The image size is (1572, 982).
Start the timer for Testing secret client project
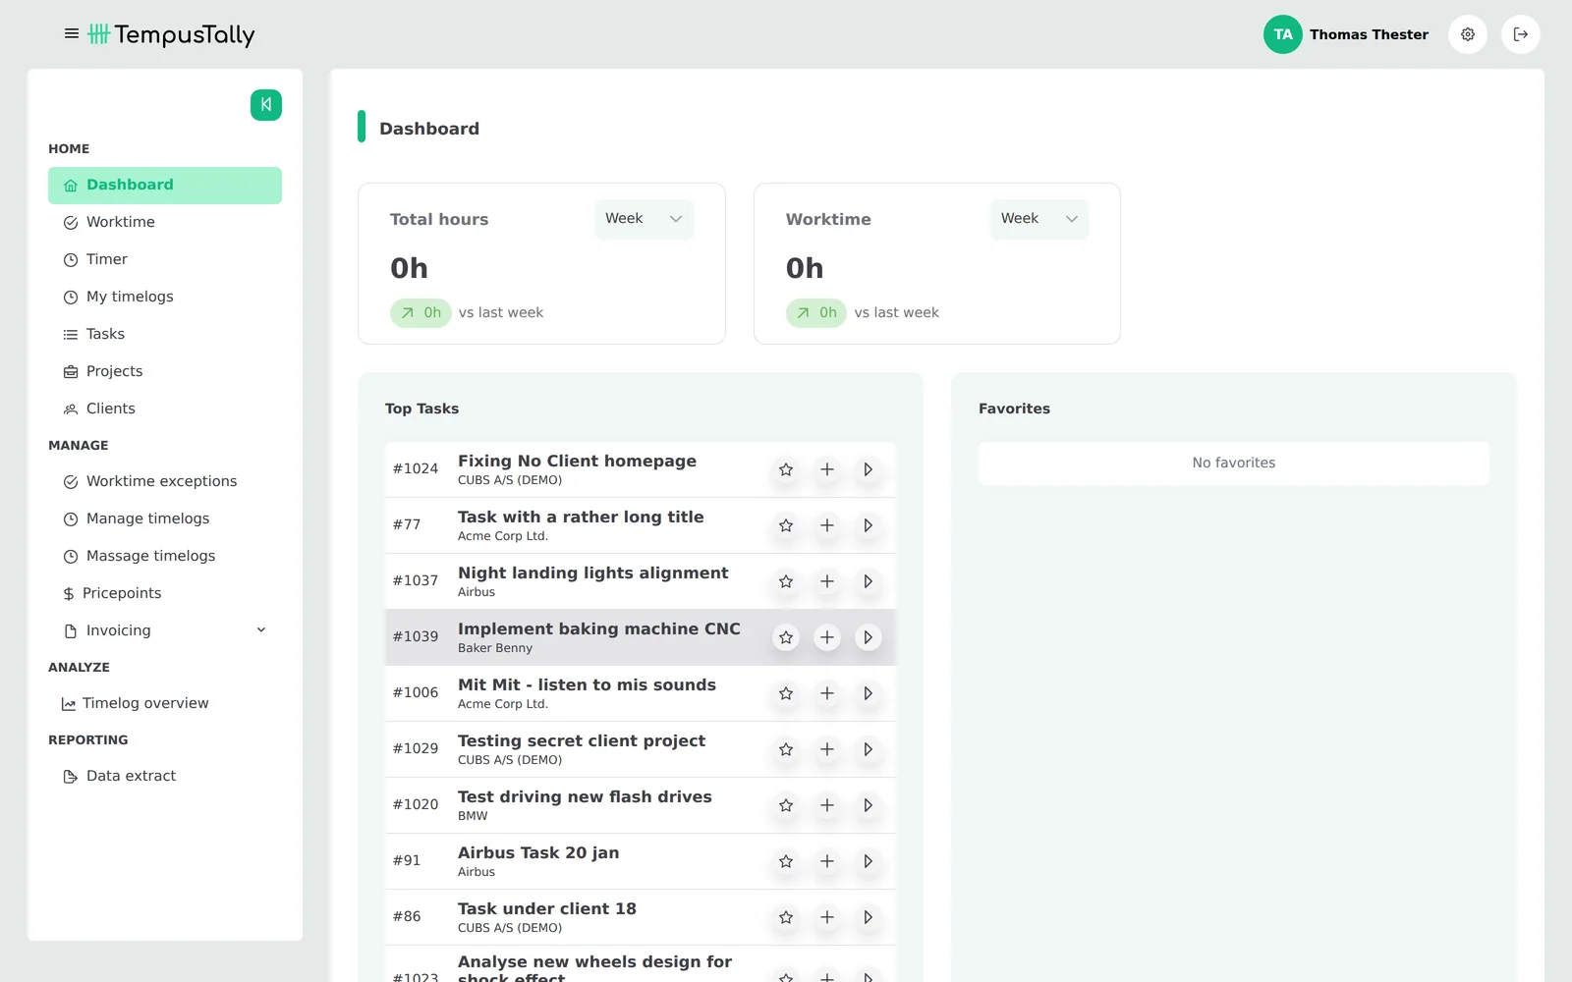pyautogui.click(x=868, y=749)
